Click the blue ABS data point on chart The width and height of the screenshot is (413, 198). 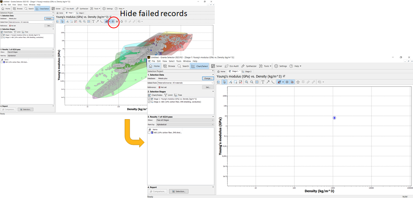pyautogui.click(x=334, y=118)
